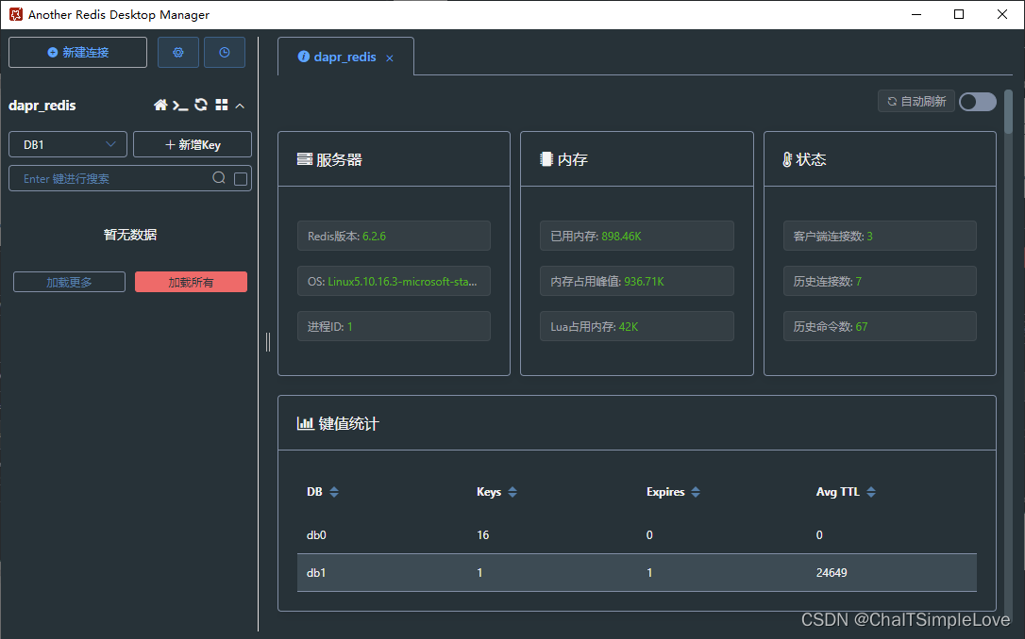Close the dapr_redis tab
Image resolution: width=1025 pixels, height=639 pixels.
pyautogui.click(x=390, y=58)
